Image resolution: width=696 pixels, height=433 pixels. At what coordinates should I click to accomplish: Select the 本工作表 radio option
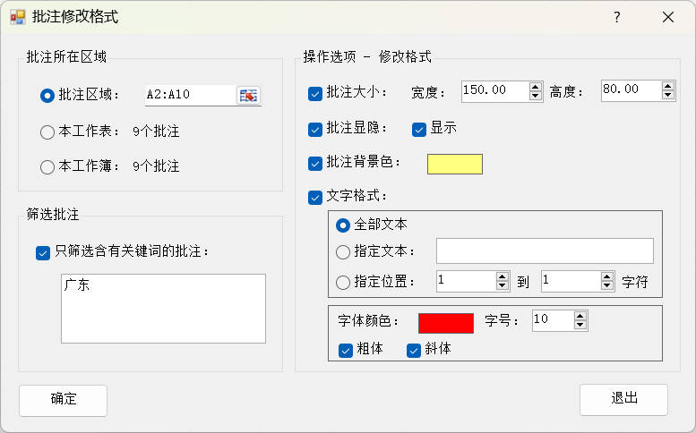click(47, 132)
